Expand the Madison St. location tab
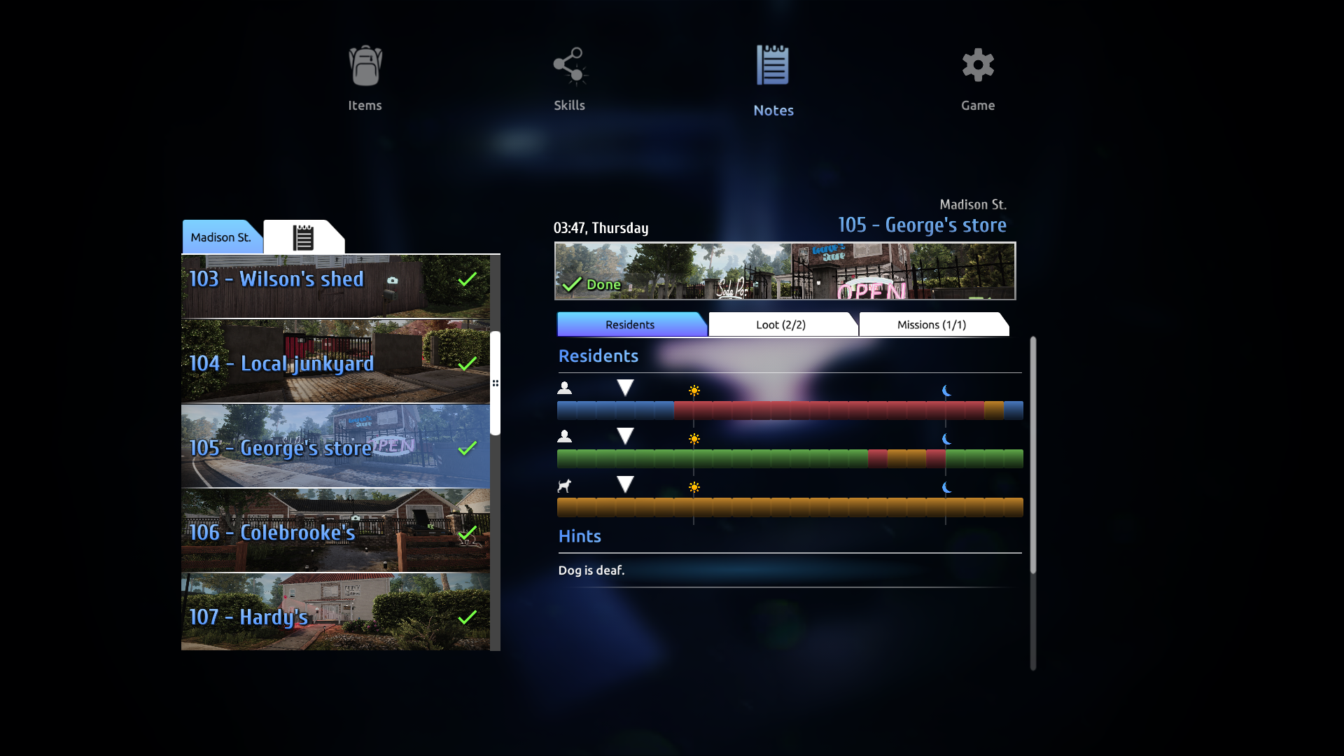The image size is (1344, 756). [x=221, y=237]
